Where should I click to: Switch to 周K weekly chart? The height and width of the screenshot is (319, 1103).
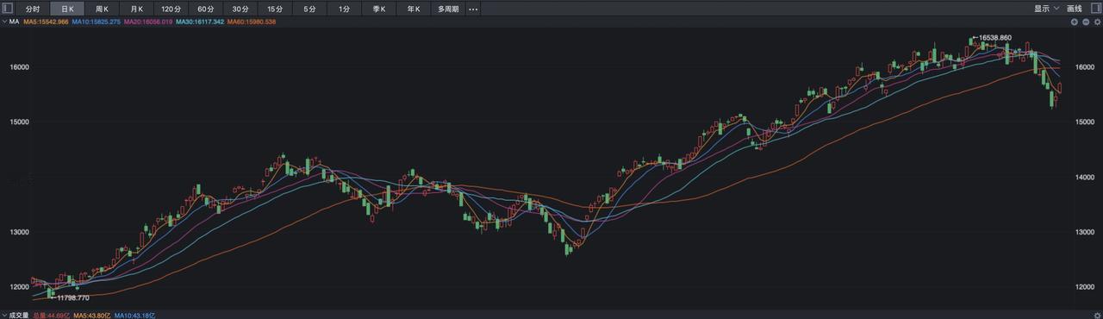coord(102,9)
